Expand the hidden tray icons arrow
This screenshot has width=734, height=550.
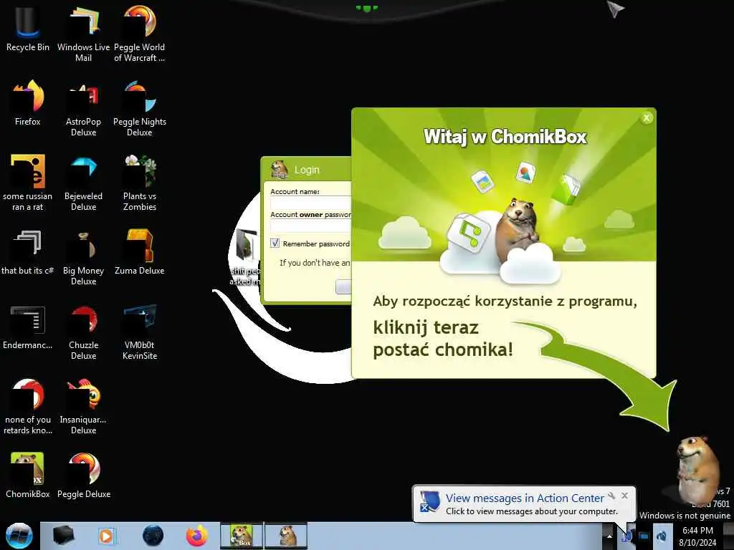(609, 536)
